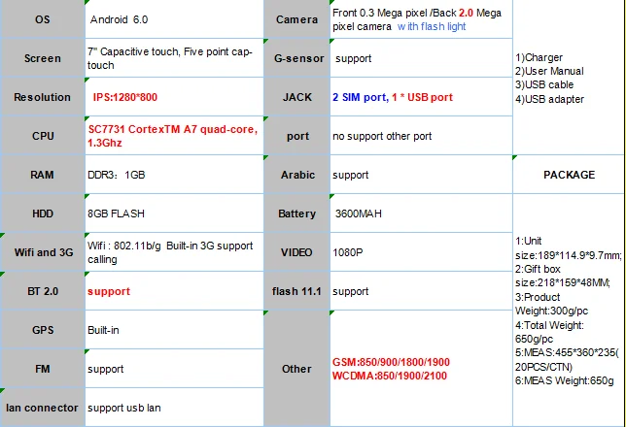Image resolution: width=626 pixels, height=427 pixels.
Task: Click the Camera label cell
Action: pos(296,19)
